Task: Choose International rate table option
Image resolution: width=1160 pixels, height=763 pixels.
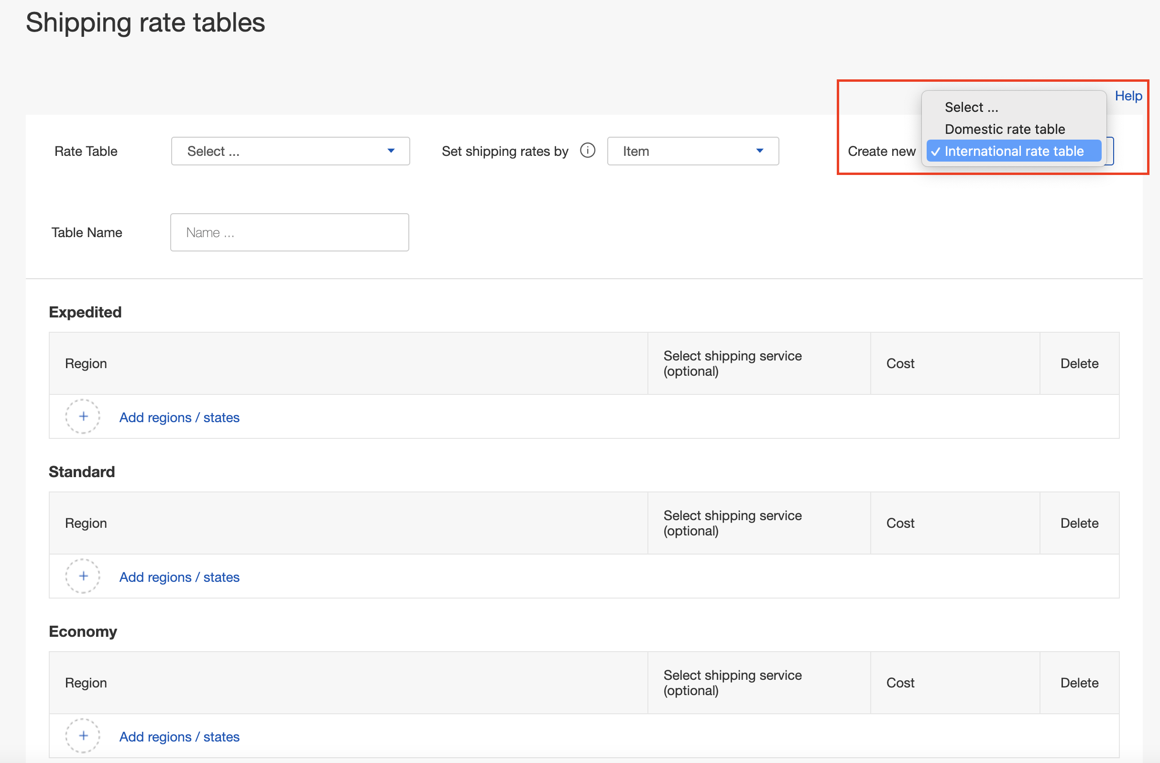Action: (1013, 151)
